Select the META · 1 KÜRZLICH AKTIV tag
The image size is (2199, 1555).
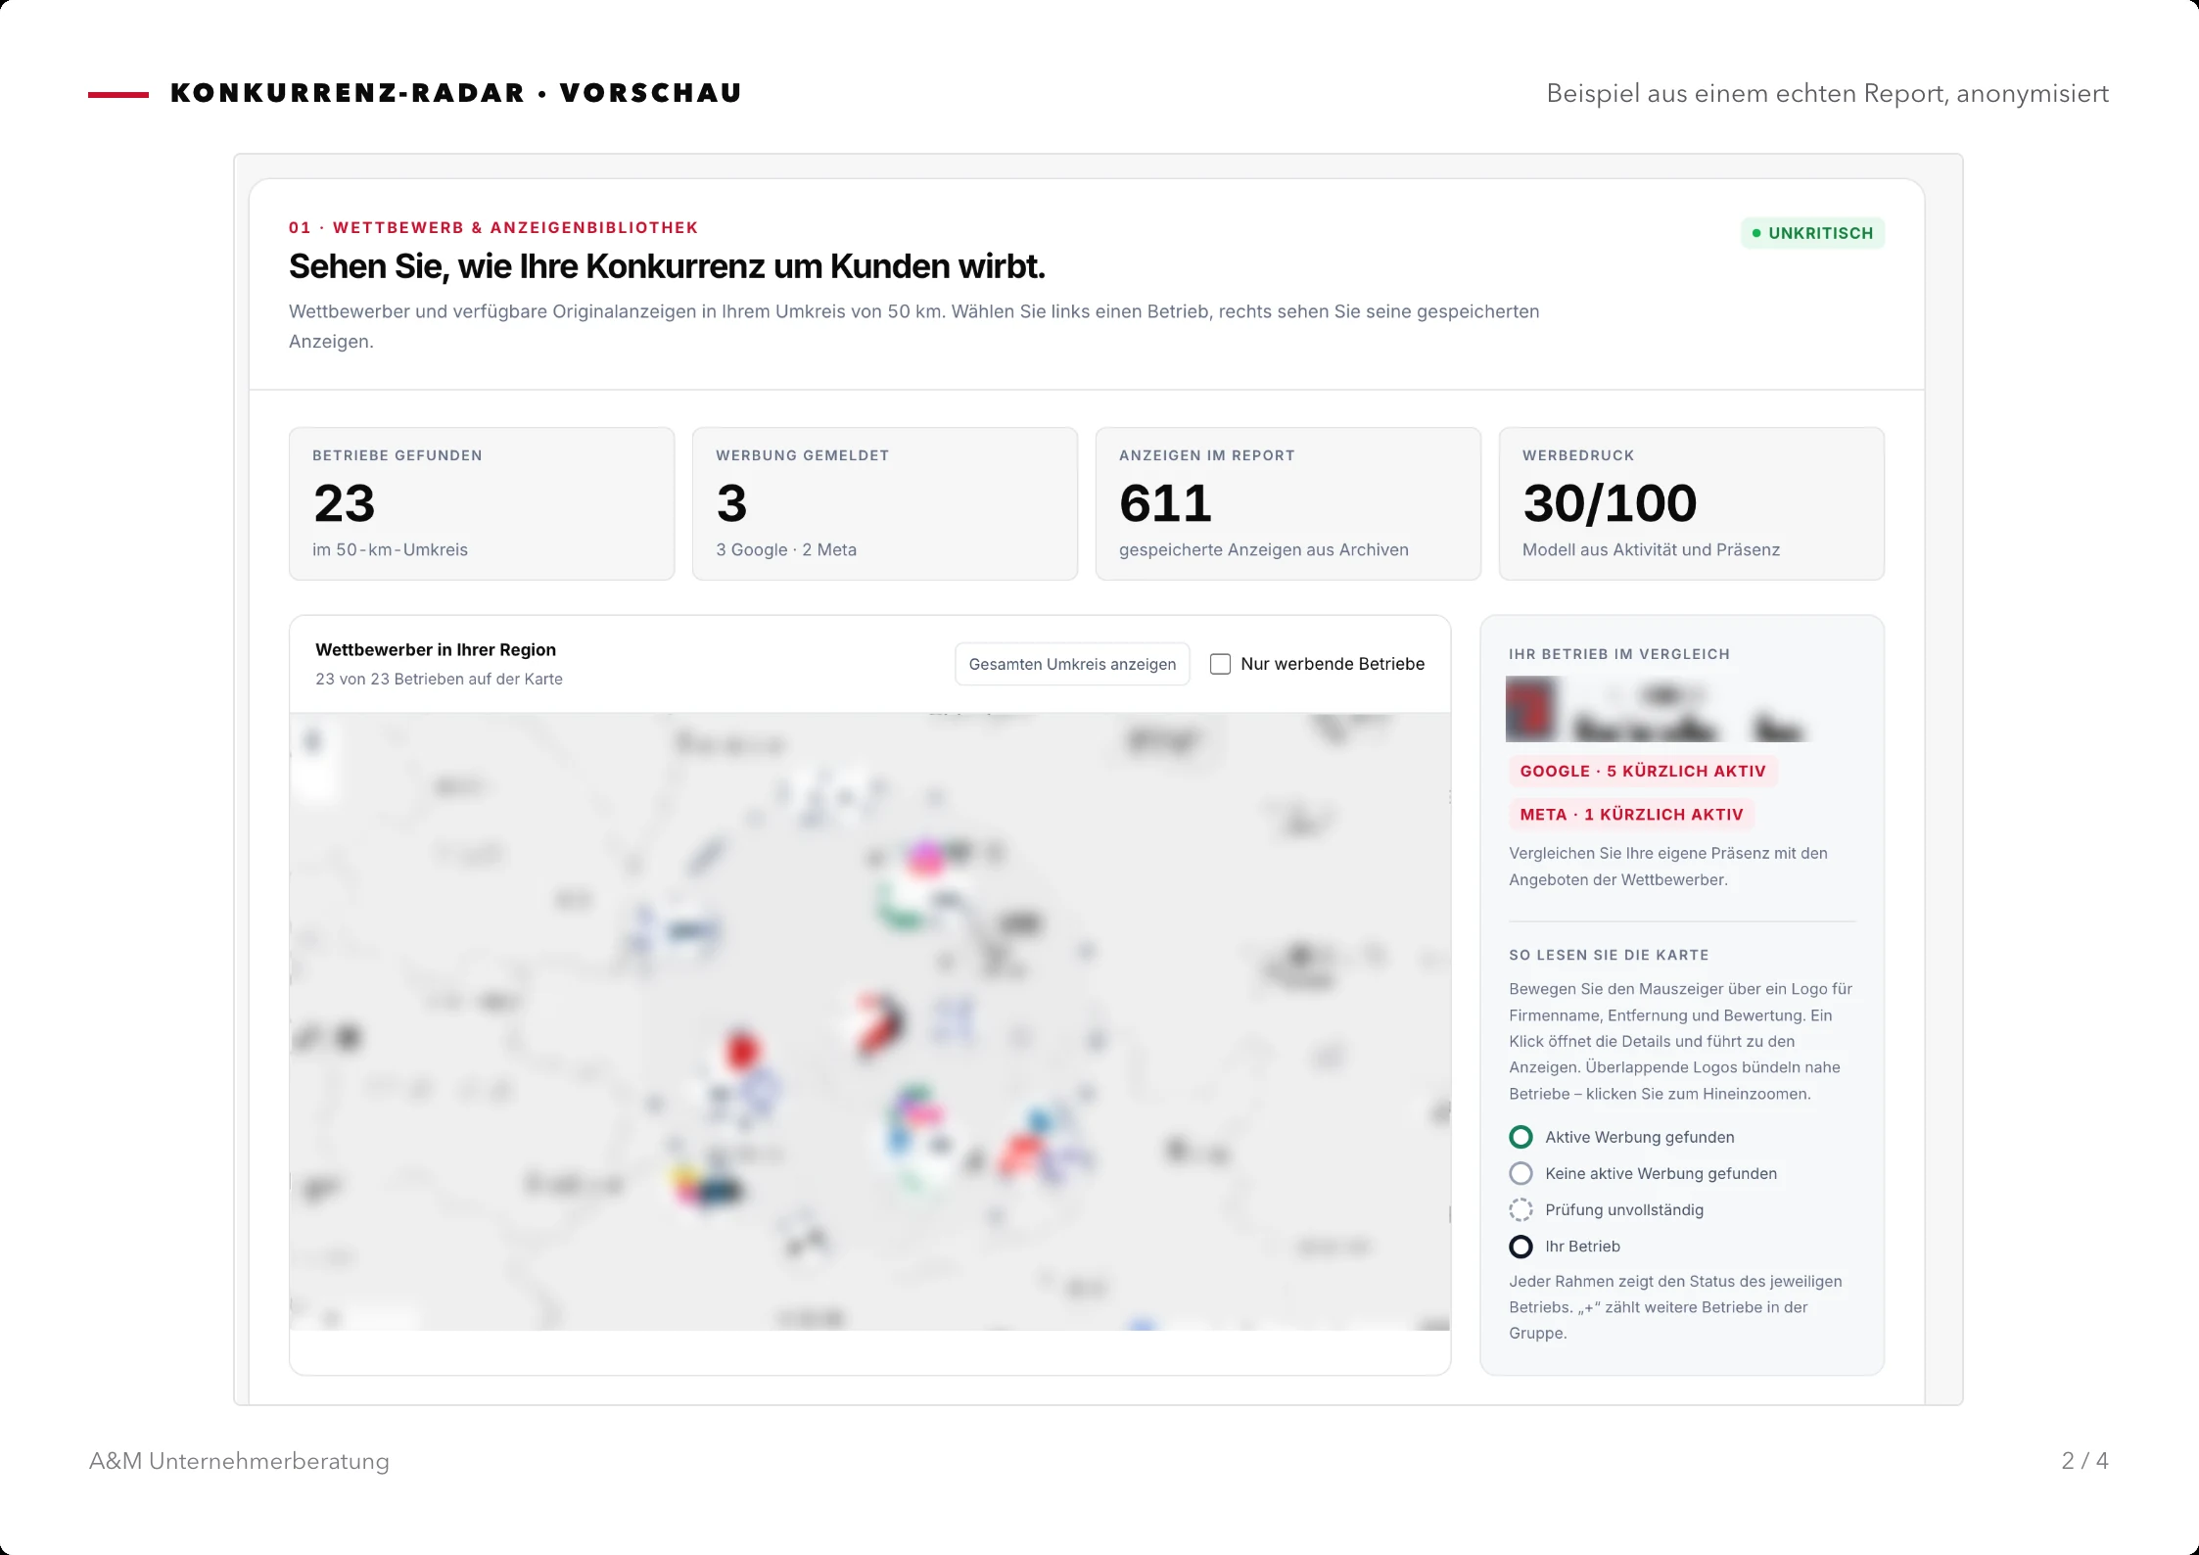pyautogui.click(x=1631, y=814)
